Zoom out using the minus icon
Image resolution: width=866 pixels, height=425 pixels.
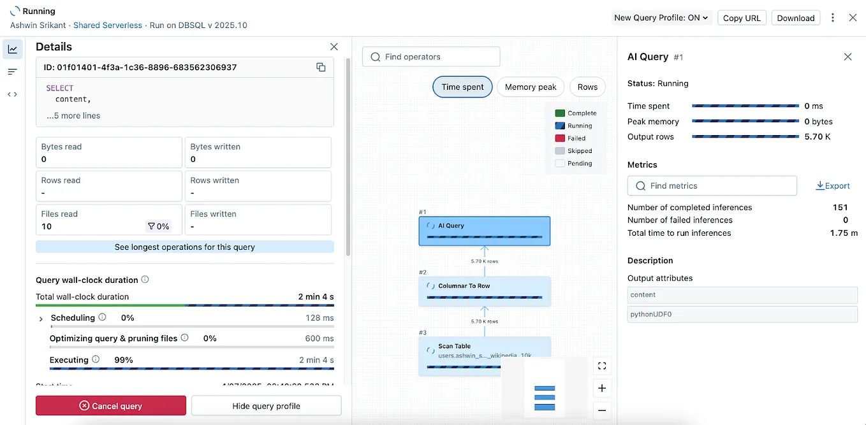click(x=601, y=410)
